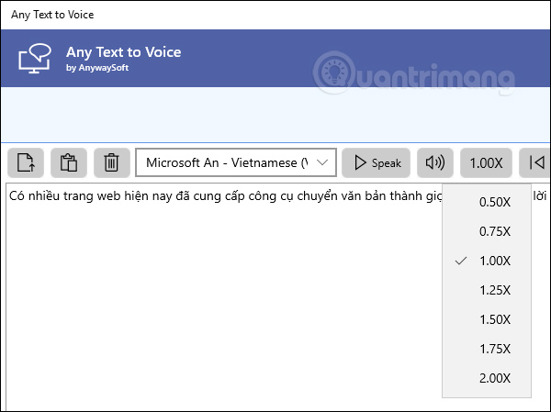Clear the text using the trash icon

tap(112, 162)
